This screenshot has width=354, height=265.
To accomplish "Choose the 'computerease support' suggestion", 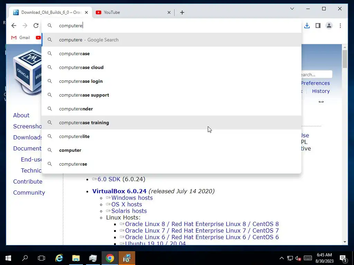I will click(171, 95).
